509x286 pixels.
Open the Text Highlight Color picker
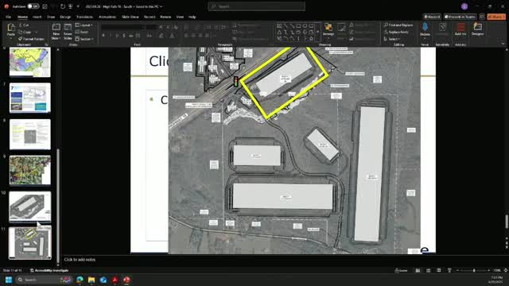[161, 35]
